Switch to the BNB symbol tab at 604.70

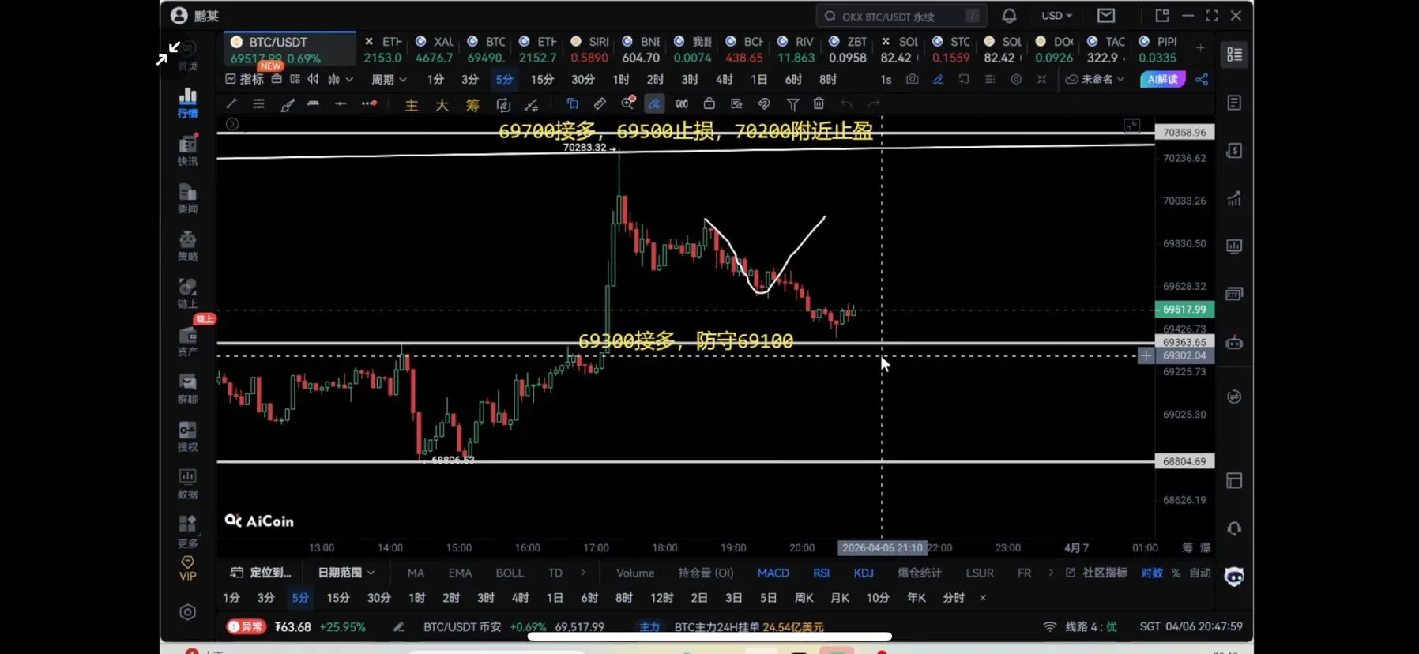click(x=641, y=49)
